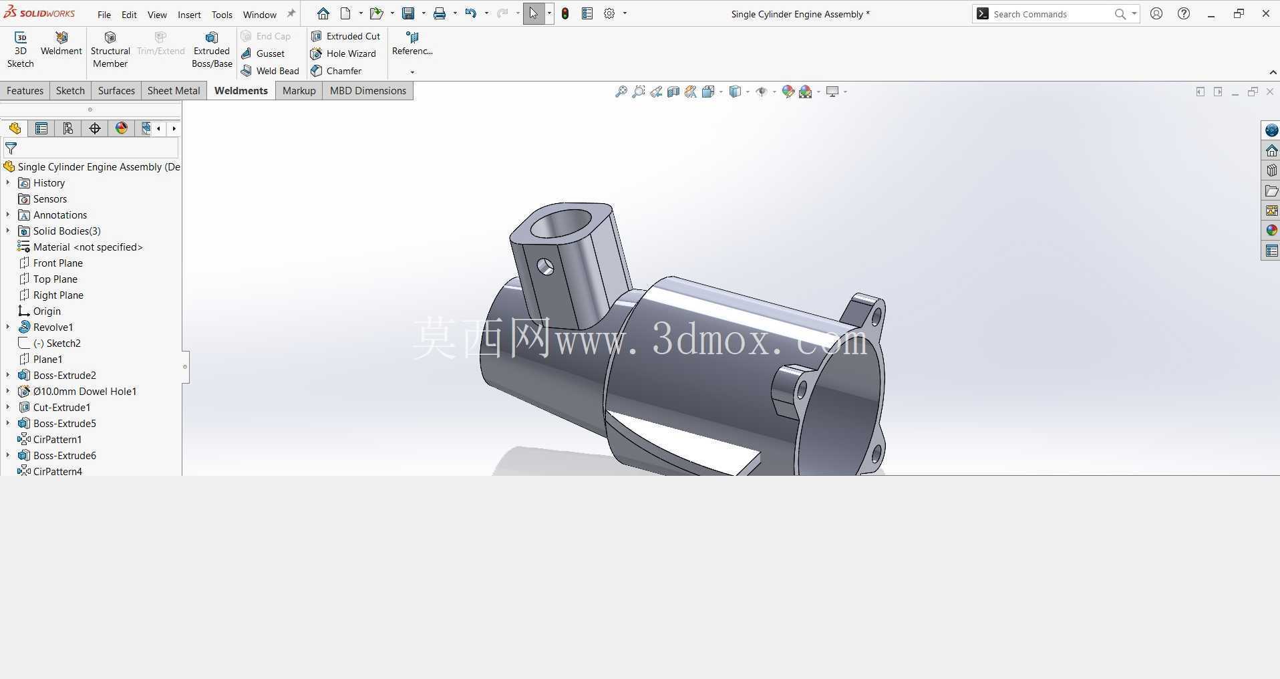Open the Hole Wizard
Viewport: 1280px width, 679px height.
pyautogui.click(x=343, y=53)
